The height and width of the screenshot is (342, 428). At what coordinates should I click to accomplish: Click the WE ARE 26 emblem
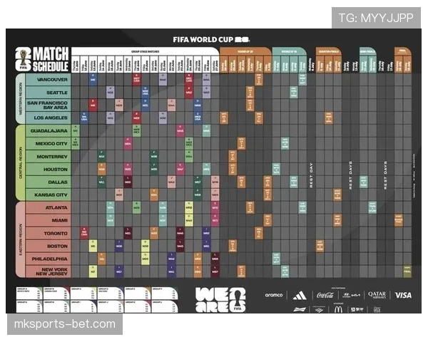(x=220, y=299)
